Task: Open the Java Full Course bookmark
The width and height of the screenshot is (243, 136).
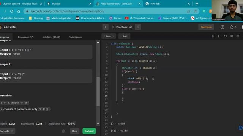Action: [140, 18]
